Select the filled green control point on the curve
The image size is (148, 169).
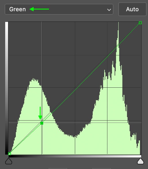[42, 123]
